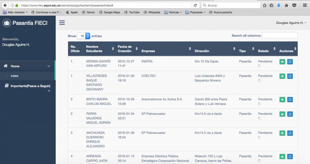This screenshot has width=310, height=164.
Task: Sort table by Empresa column
Action: click(x=166, y=49)
